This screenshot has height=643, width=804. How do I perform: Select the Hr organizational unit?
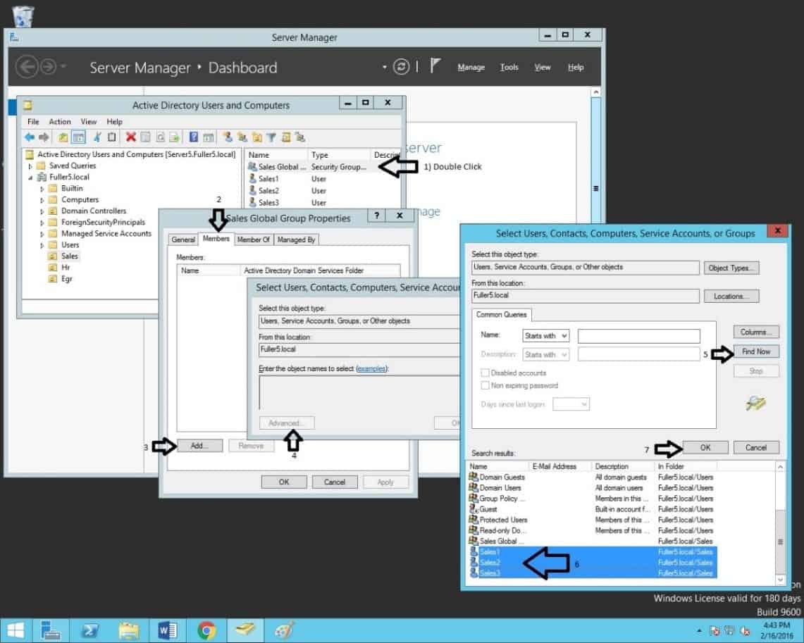pyautogui.click(x=66, y=268)
